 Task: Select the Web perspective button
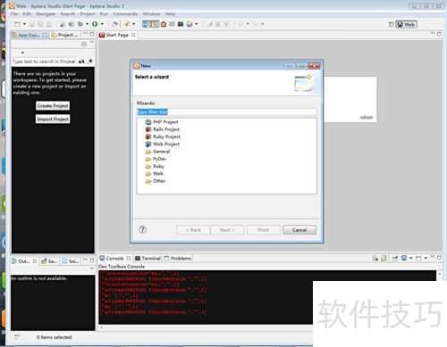click(x=406, y=25)
